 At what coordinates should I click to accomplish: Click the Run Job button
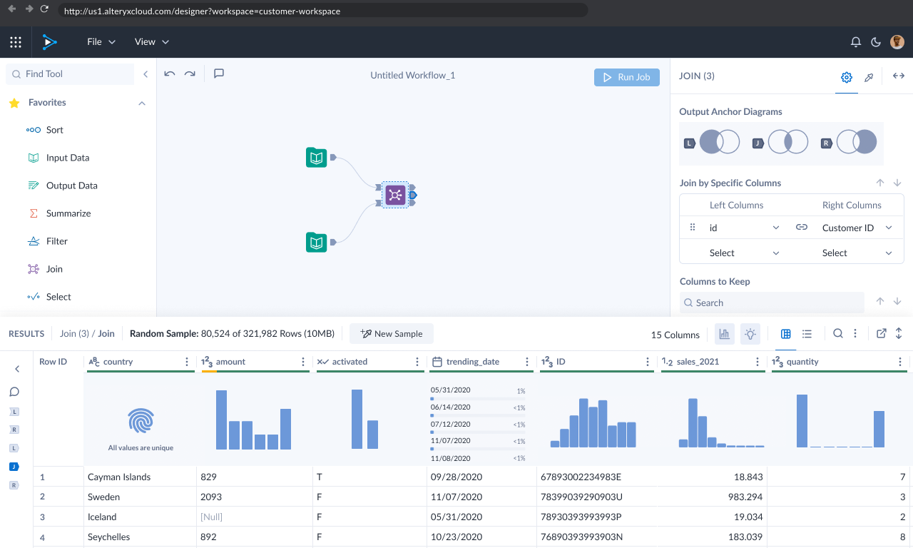(x=626, y=77)
